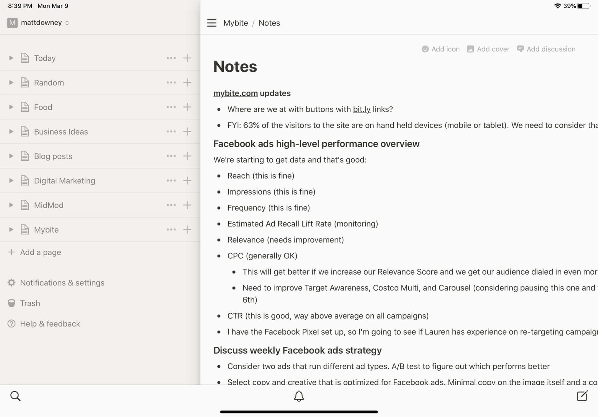
Task: Open the Mybite breadcrumb item
Action: [235, 23]
